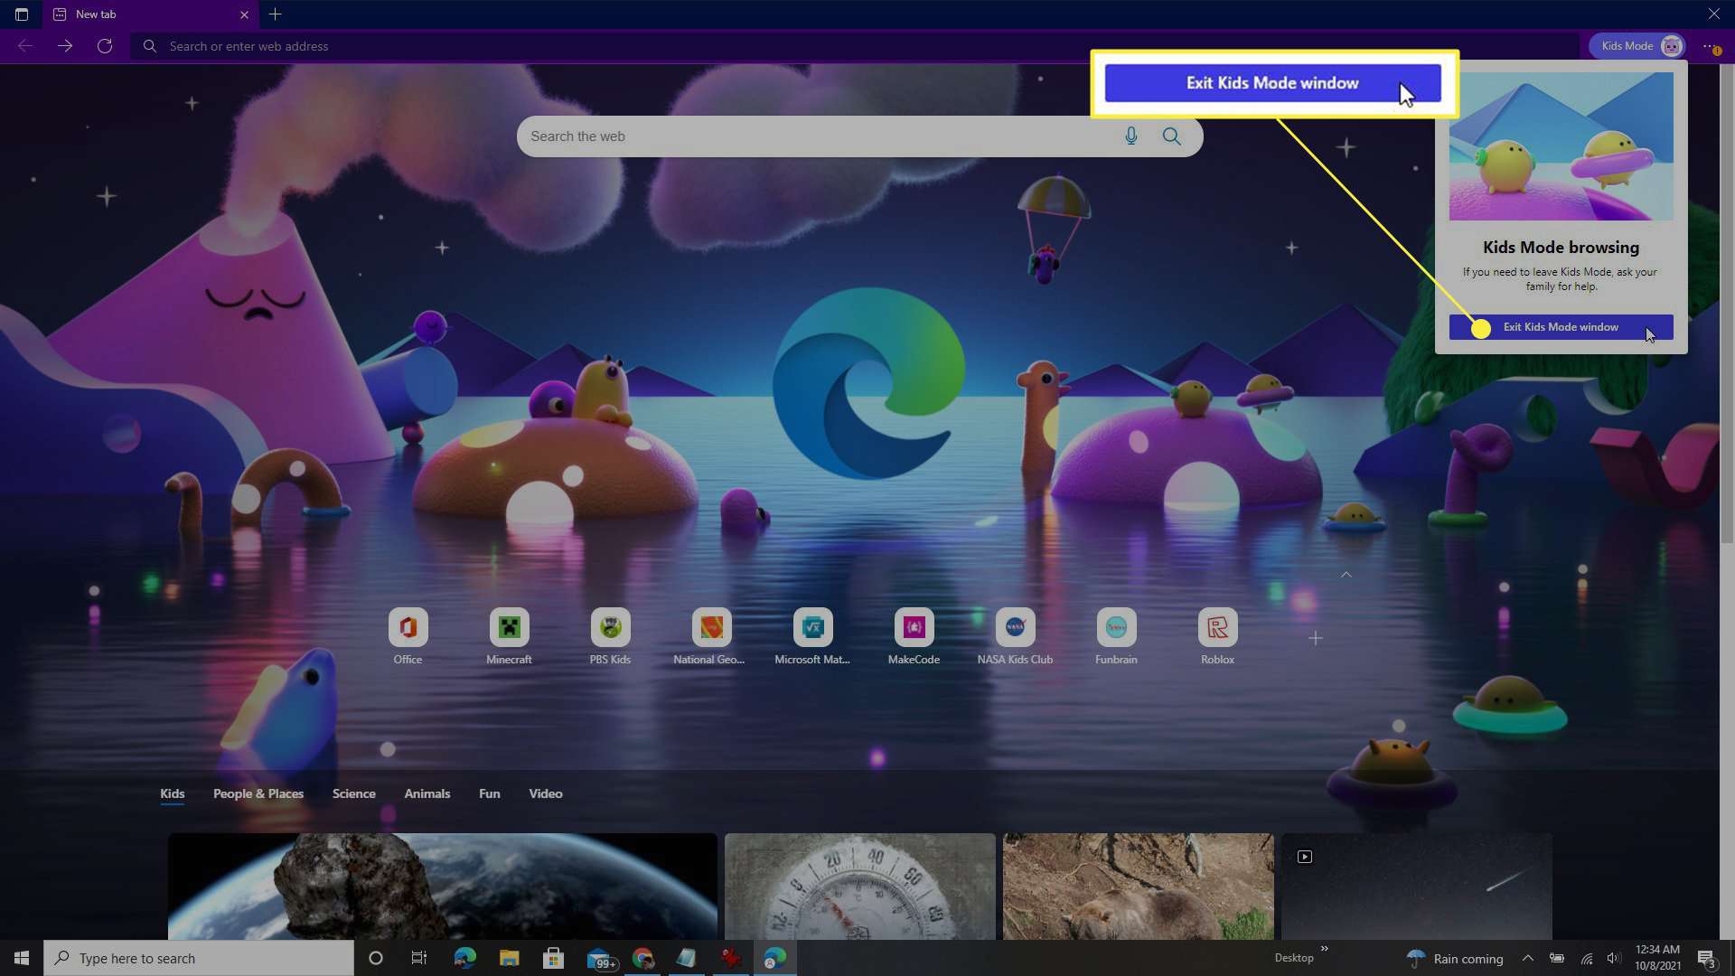Open the Windows Start menu
Viewport: 1735px width, 976px height.
pyautogui.click(x=22, y=958)
